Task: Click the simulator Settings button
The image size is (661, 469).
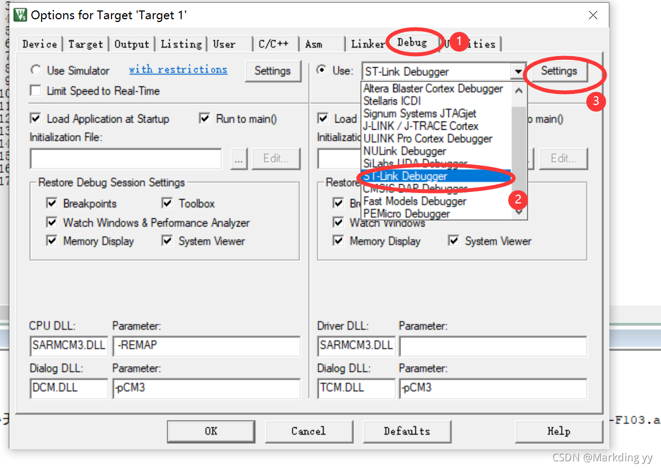Action: (273, 71)
